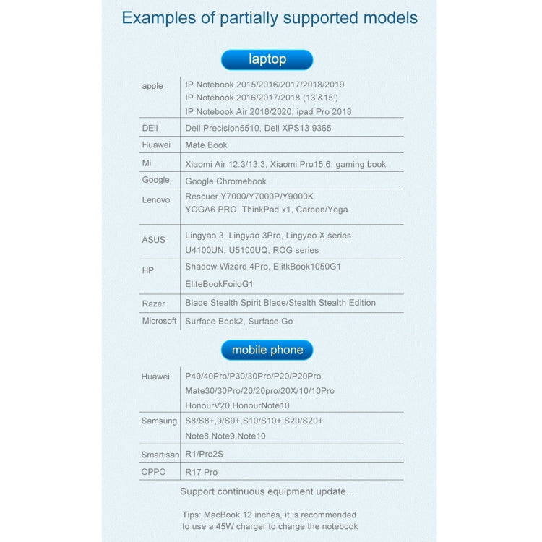The height and width of the screenshot is (542, 542).
Task: Click Surface Book2, Surface Go text
Action: pyautogui.click(x=239, y=321)
